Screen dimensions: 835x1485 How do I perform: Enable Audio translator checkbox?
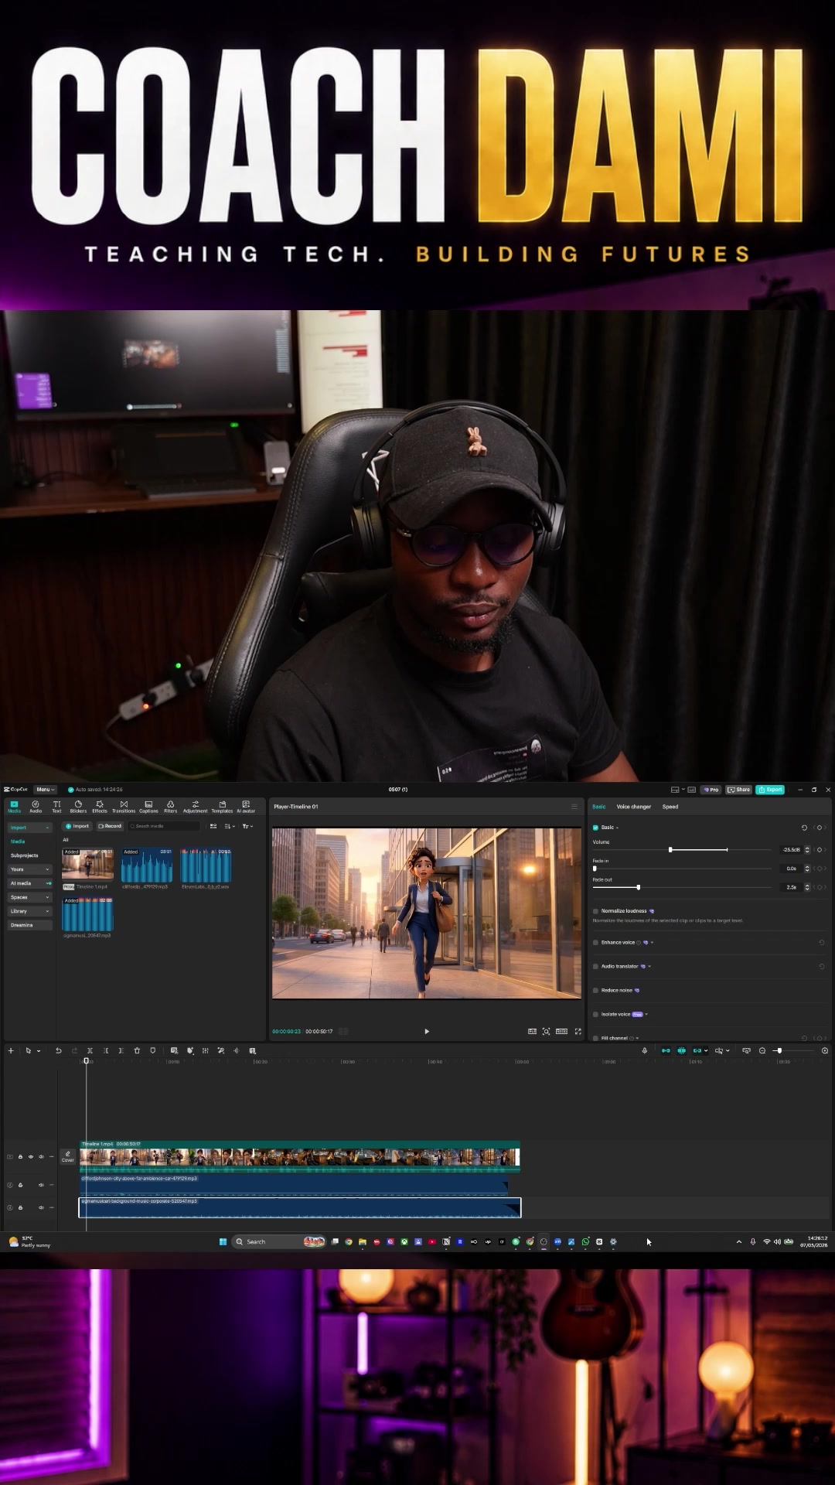coord(595,967)
